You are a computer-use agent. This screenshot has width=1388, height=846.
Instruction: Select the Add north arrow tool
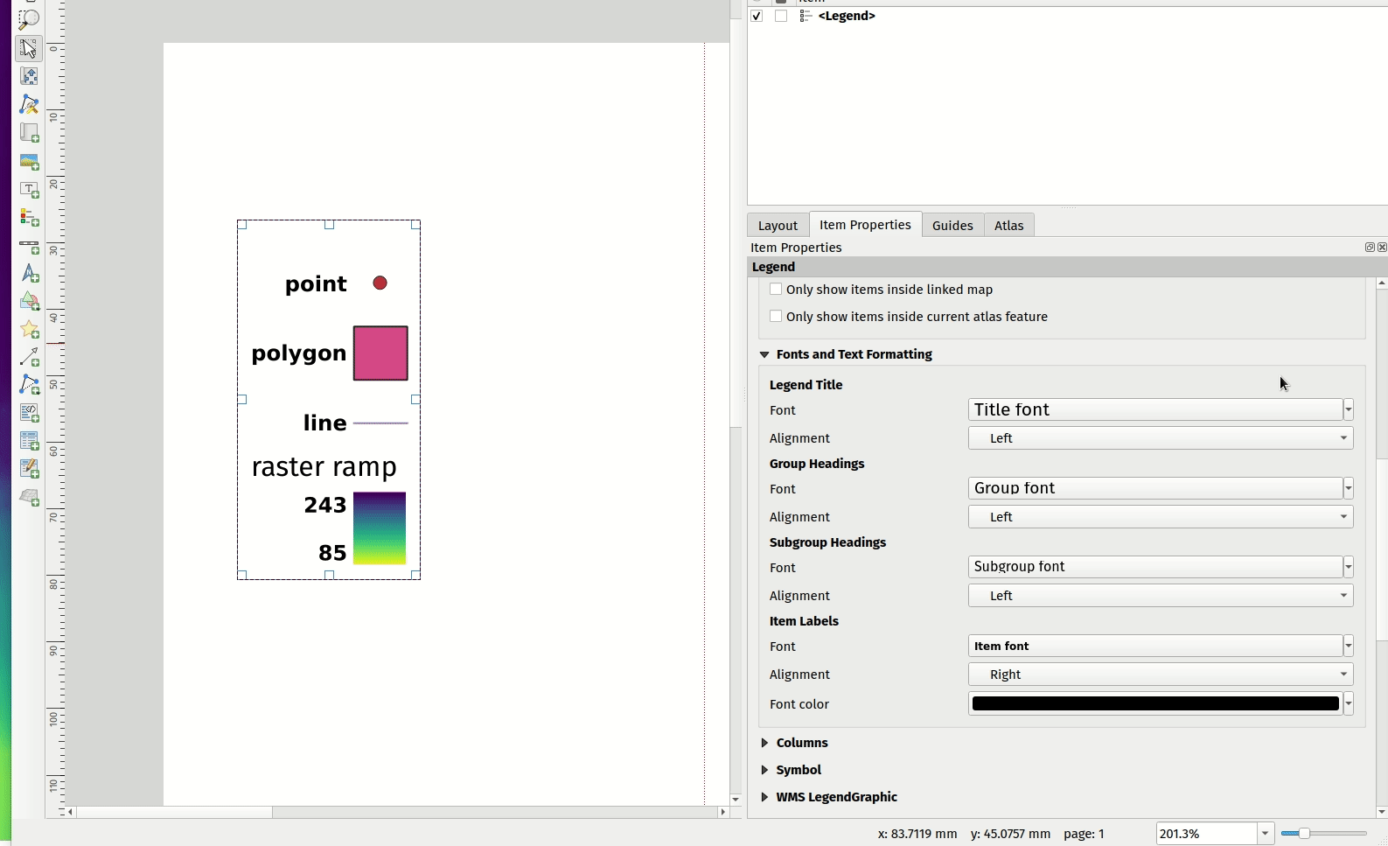pos(29,274)
